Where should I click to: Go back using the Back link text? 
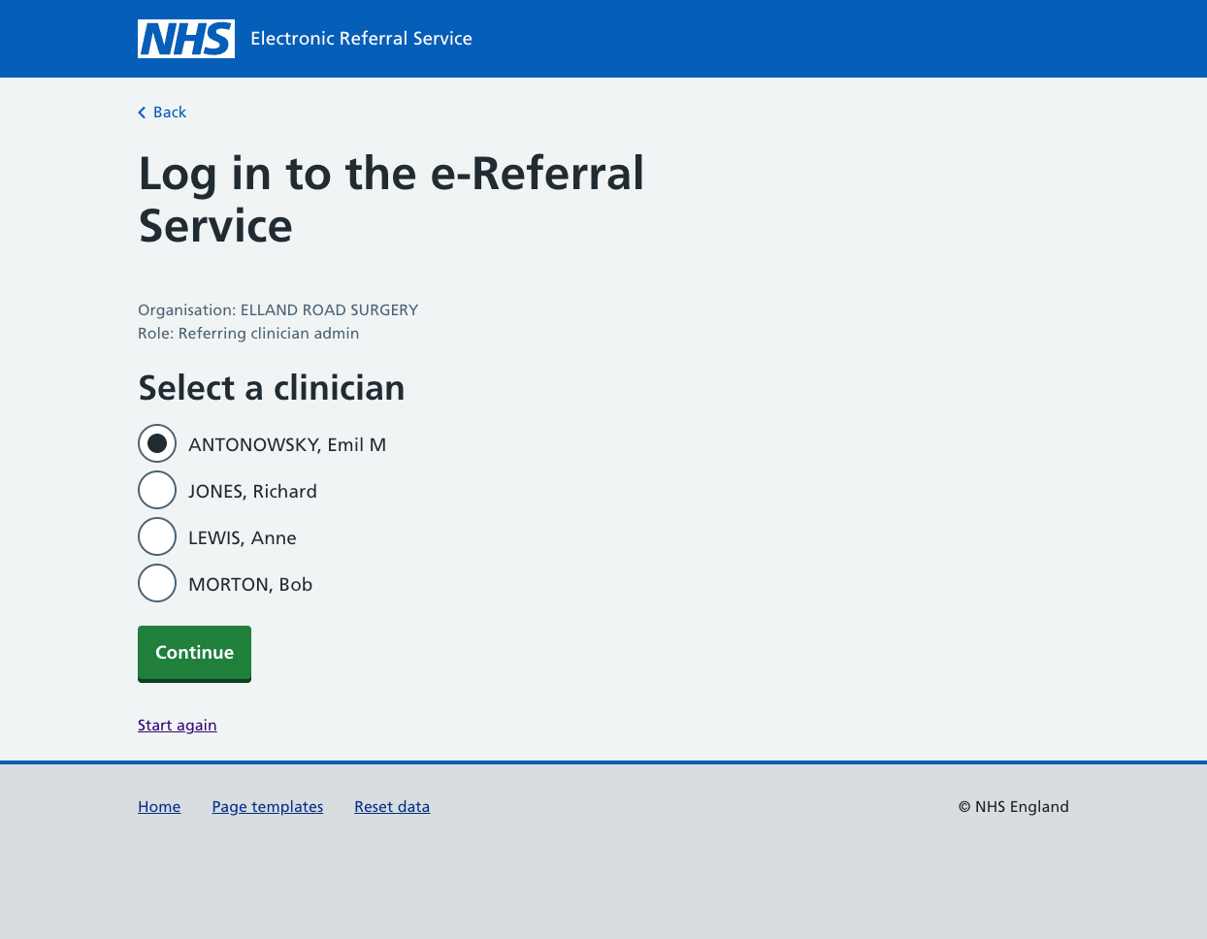point(170,113)
